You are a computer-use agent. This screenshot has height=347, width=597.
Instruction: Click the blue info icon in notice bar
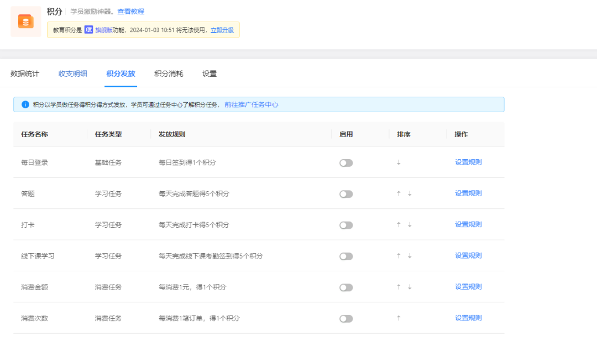(25, 104)
